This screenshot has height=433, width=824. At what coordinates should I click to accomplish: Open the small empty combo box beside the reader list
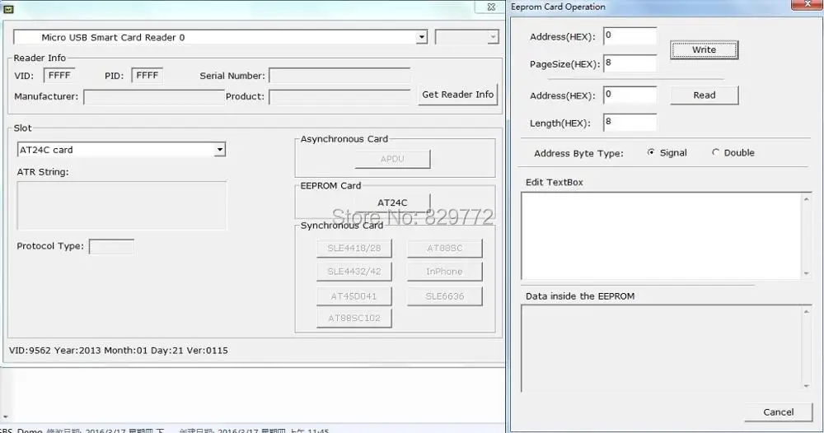466,37
